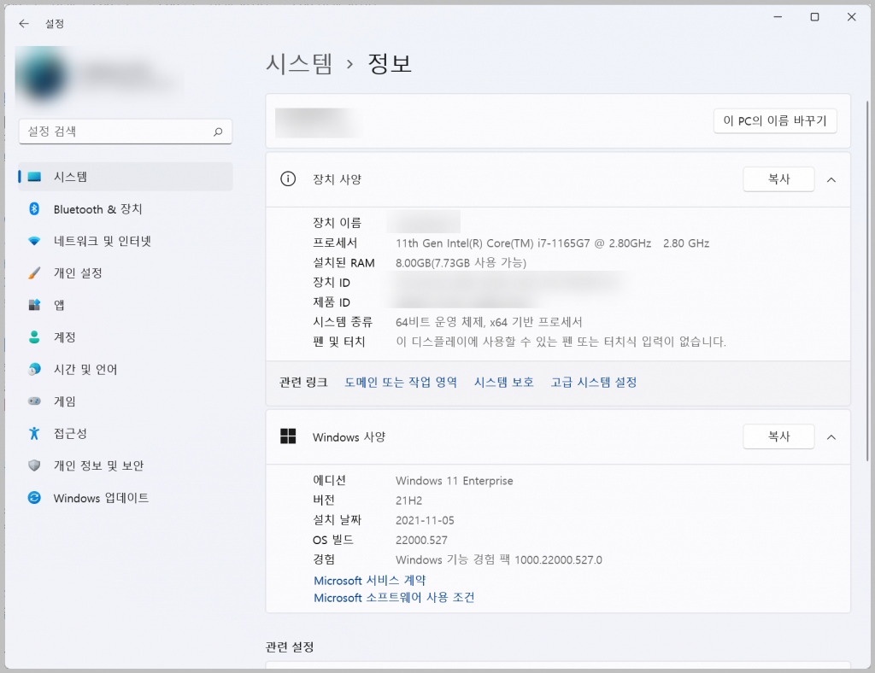This screenshot has width=875, height=673.
Task: Click the install date 2021-11-05
Action: coord(425,520)
